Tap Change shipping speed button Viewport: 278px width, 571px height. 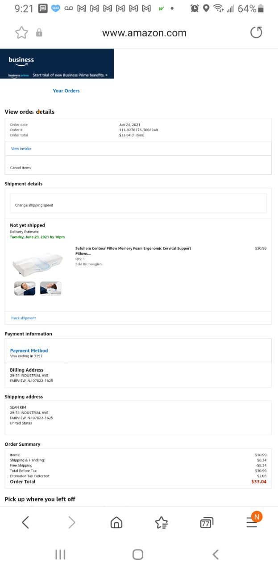pos(138,203)
